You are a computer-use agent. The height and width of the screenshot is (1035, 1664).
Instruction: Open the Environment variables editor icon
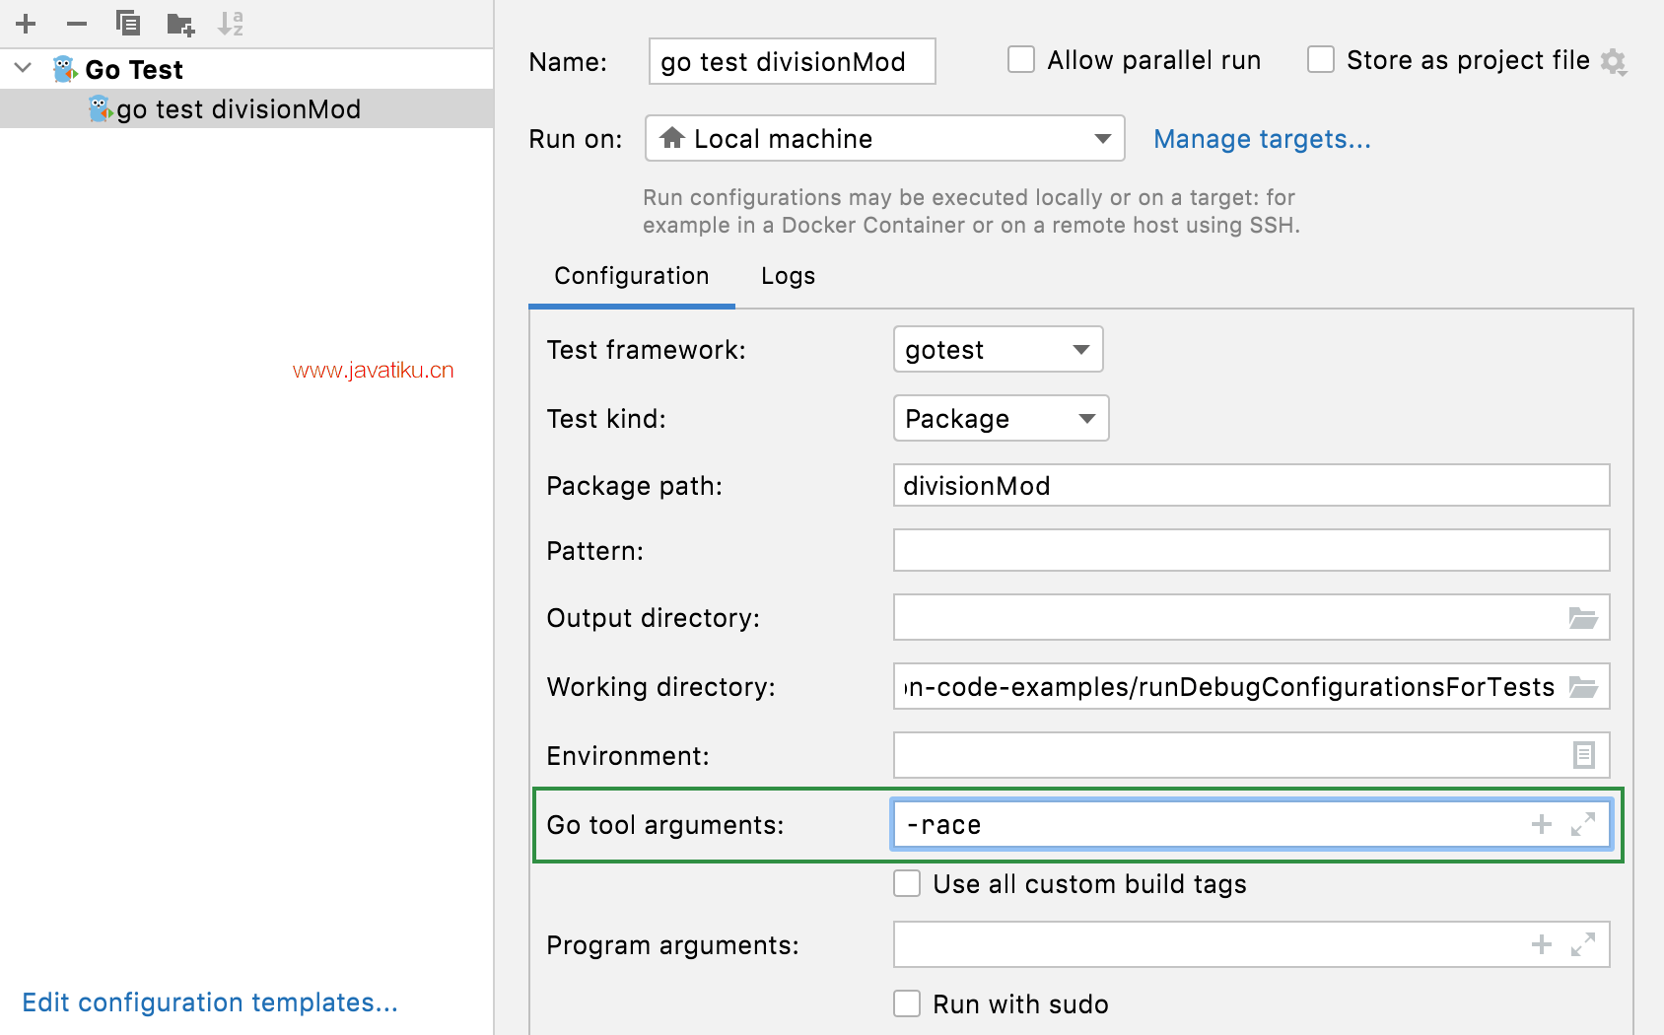point(1583,756)
